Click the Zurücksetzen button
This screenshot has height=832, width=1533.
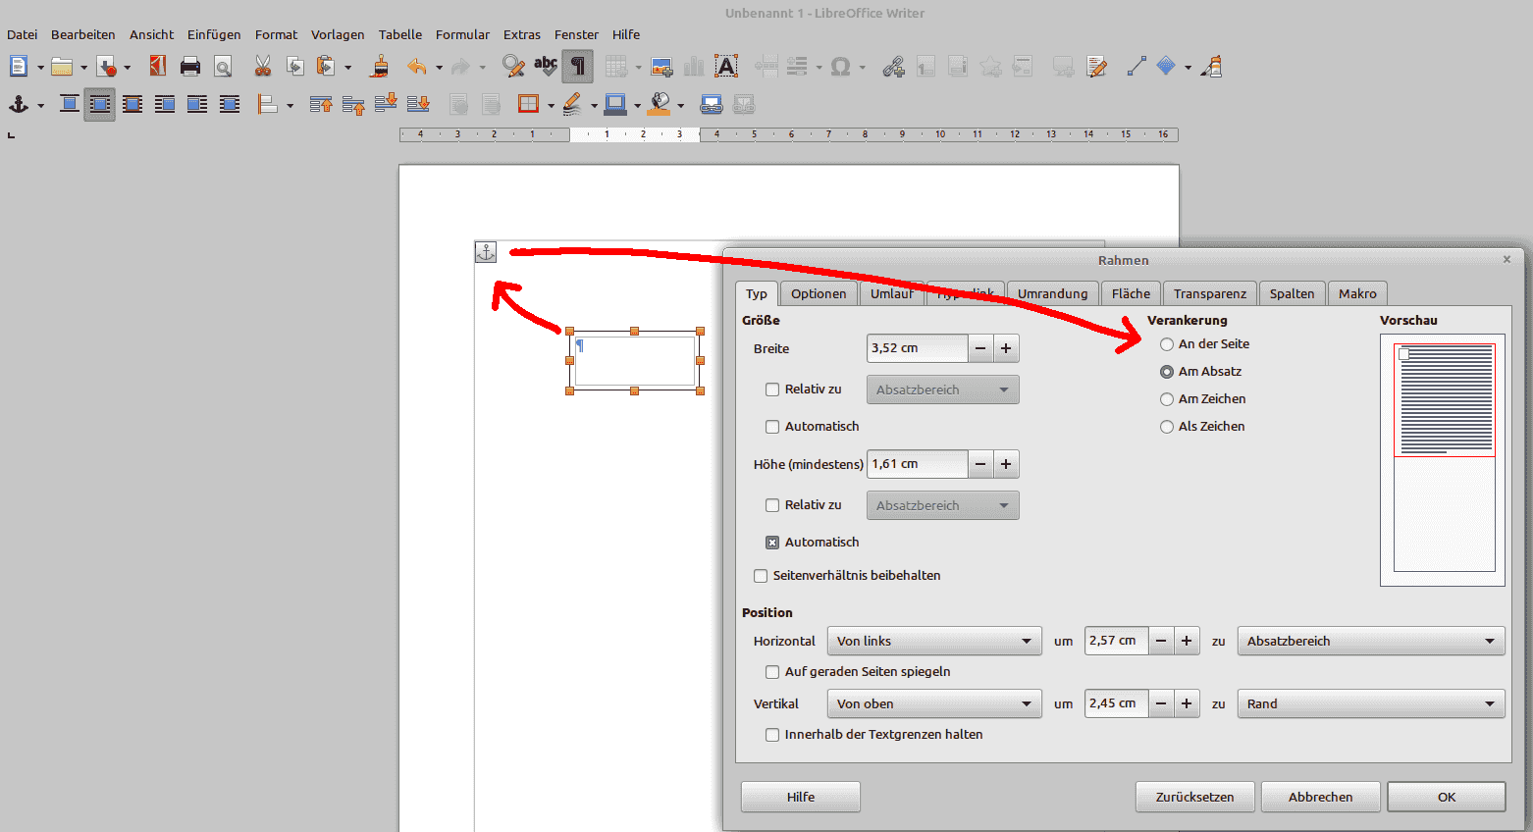(x=1194, y=797)
